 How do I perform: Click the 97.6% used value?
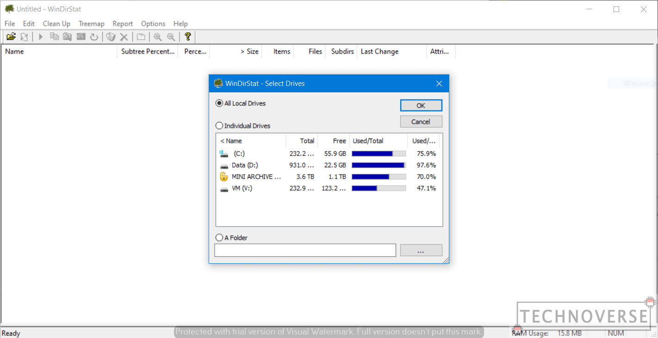point(426,165)
